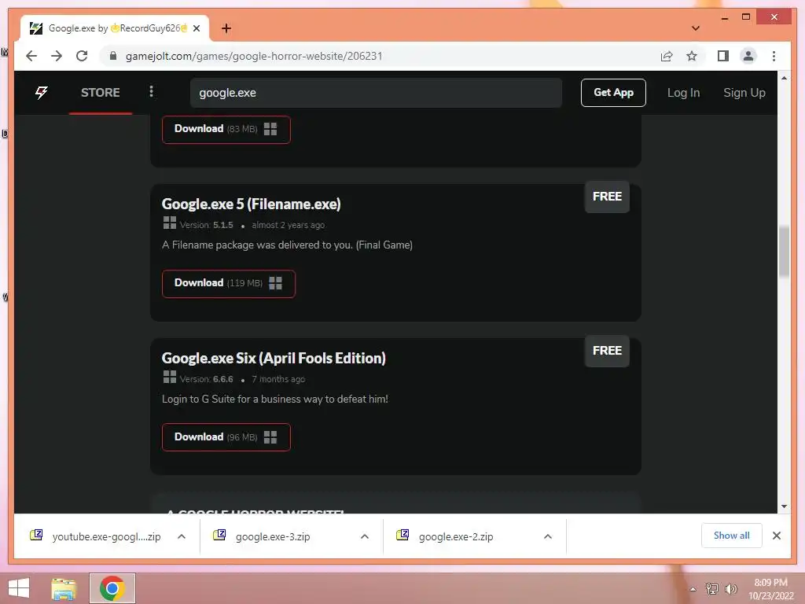The height and width of the screenshot is (604, 805).
Task: Click the FREE badge on Google.exe Six
Action: pos(607,350)
